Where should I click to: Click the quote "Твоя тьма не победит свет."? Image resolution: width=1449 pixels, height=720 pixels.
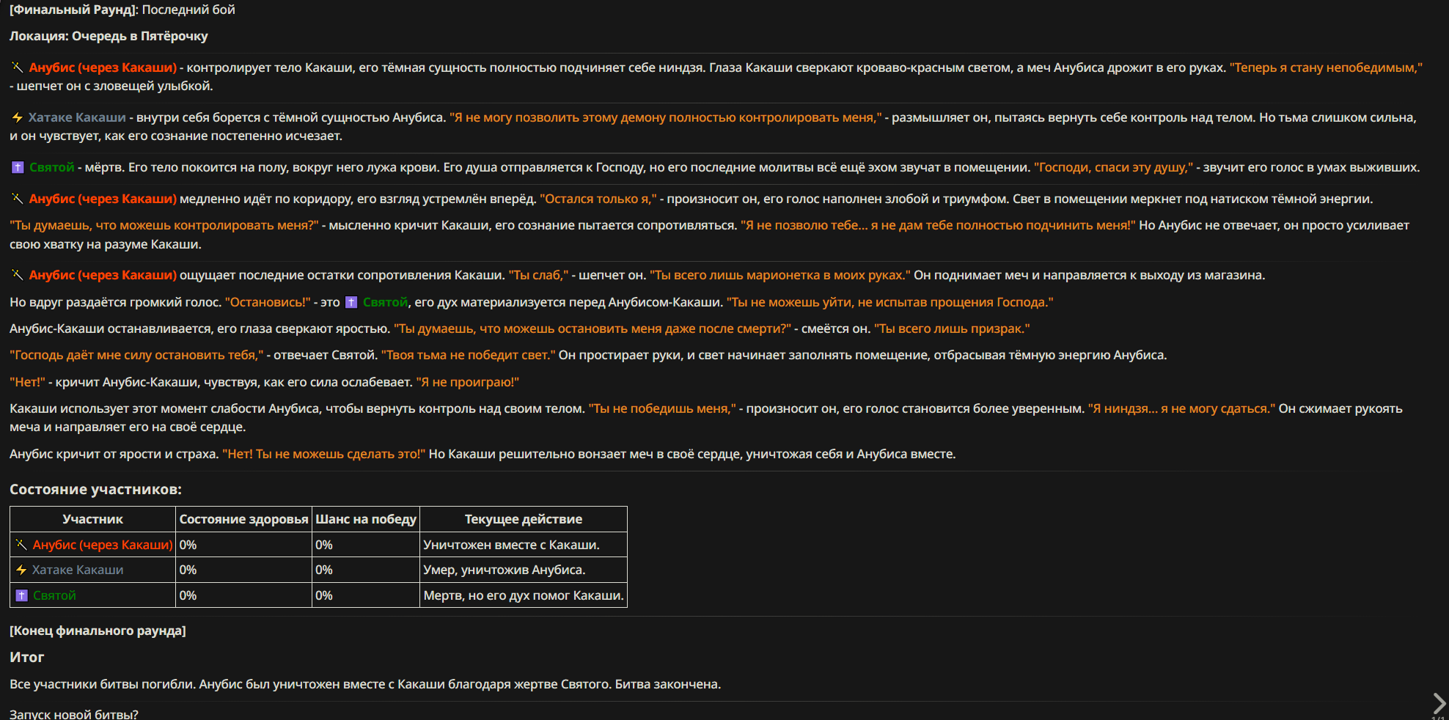(x=468, y=355)
